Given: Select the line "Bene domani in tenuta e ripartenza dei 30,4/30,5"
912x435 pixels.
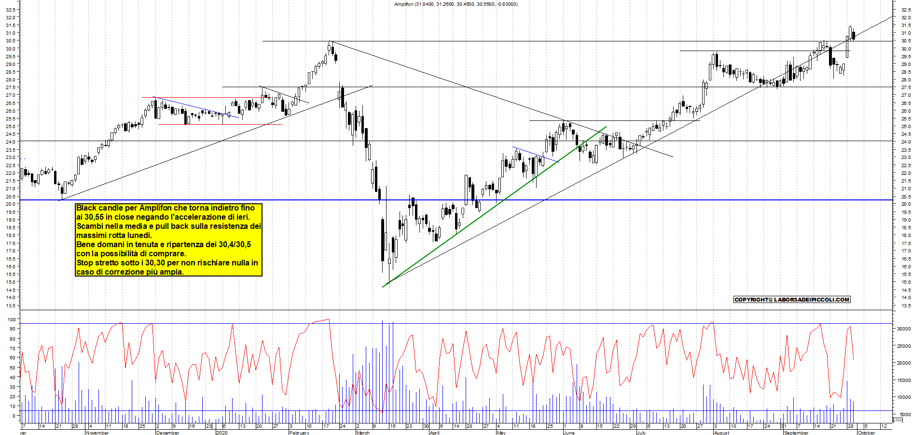Looking at the screenshot, I should coord(164,245).
